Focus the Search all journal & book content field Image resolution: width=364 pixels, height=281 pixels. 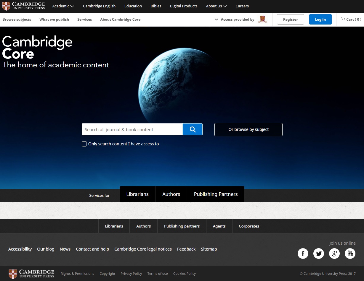coord(132,129)
